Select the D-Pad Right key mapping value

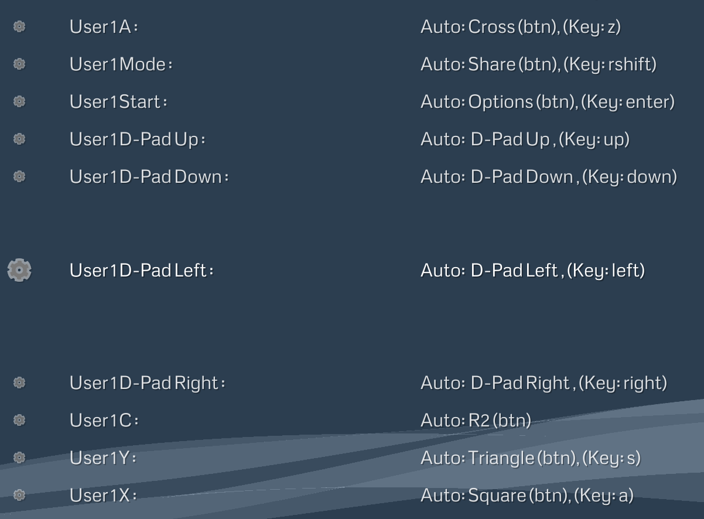[544, 383]
